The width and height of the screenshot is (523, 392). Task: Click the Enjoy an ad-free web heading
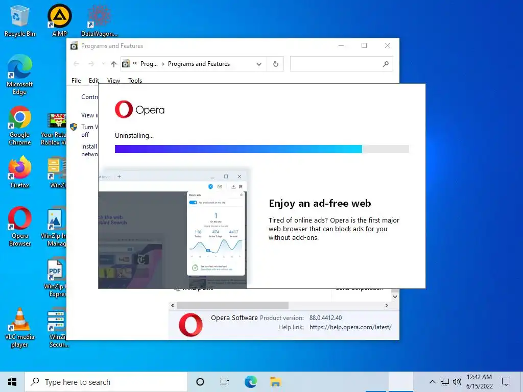point(320,203)
